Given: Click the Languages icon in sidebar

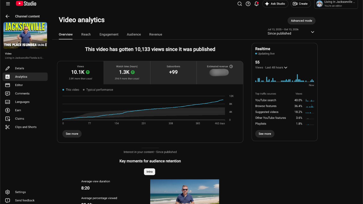Looking at the screenshot, I should click(8, 102).
